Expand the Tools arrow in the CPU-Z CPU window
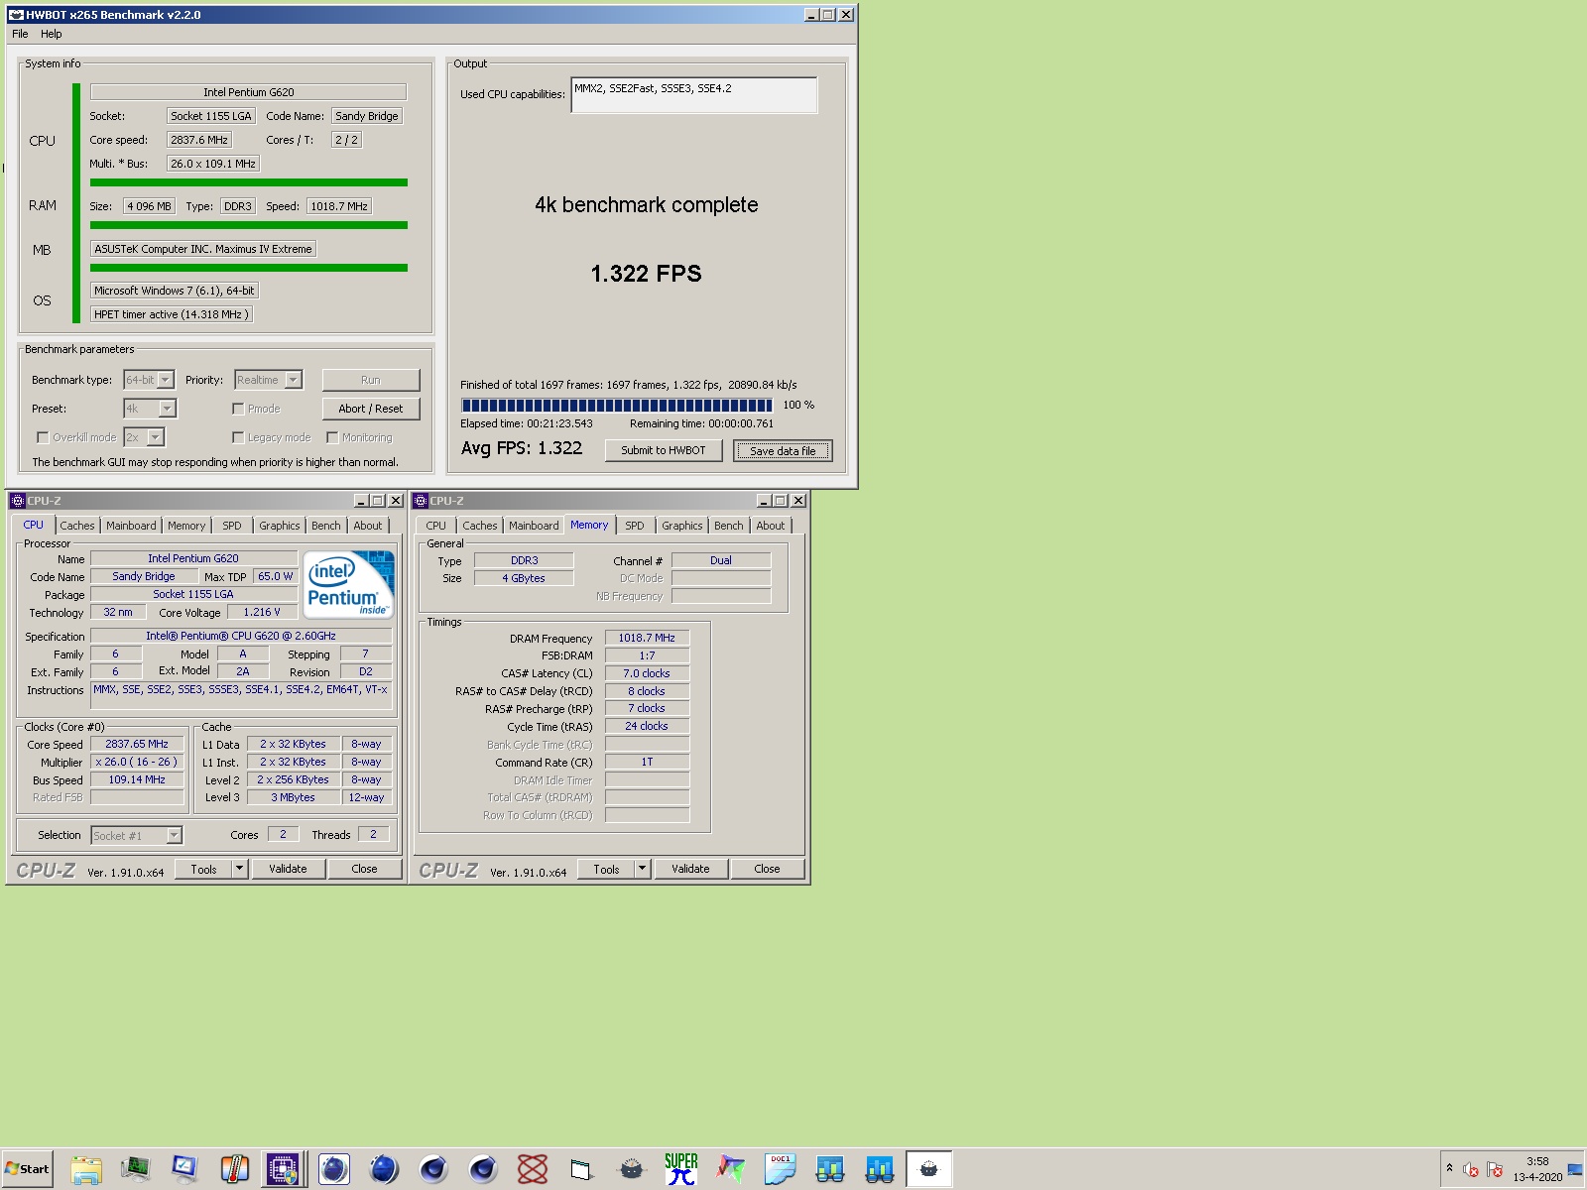 [239, 869]
